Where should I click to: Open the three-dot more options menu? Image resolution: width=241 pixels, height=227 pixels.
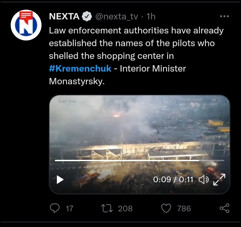click(x=224, y=16)
